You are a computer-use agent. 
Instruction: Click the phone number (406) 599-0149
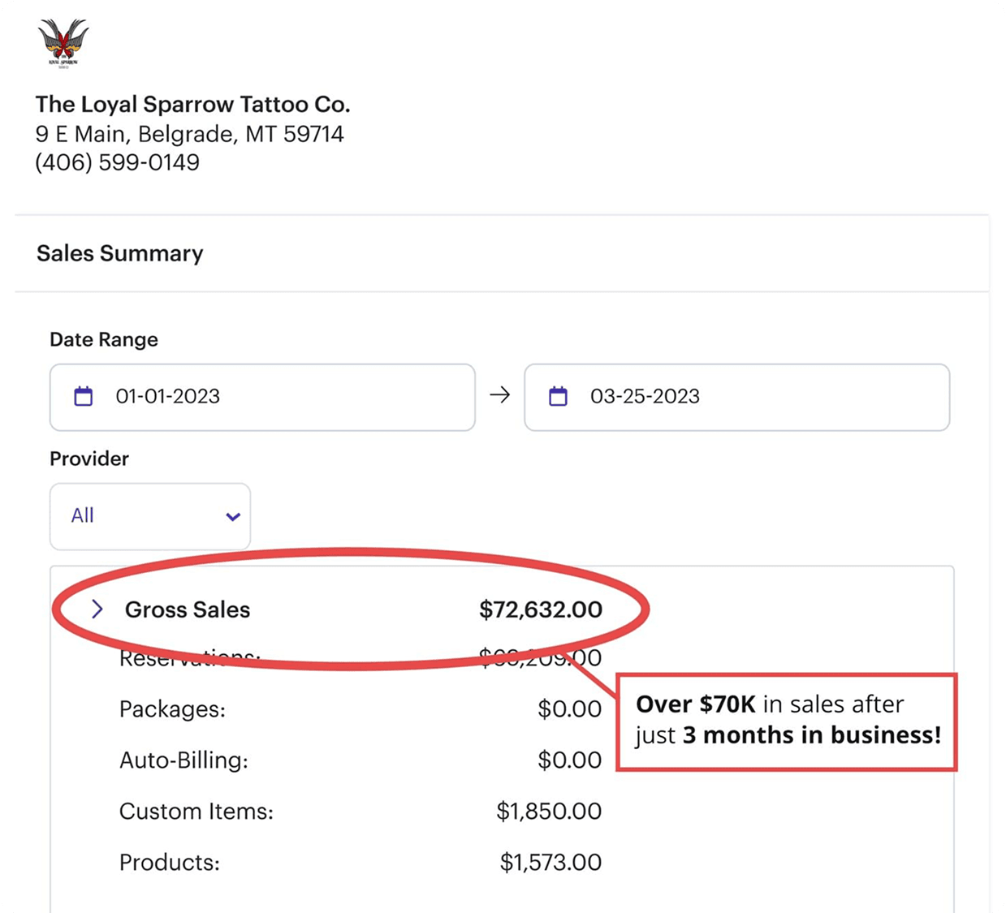click(x=117, y=162)
